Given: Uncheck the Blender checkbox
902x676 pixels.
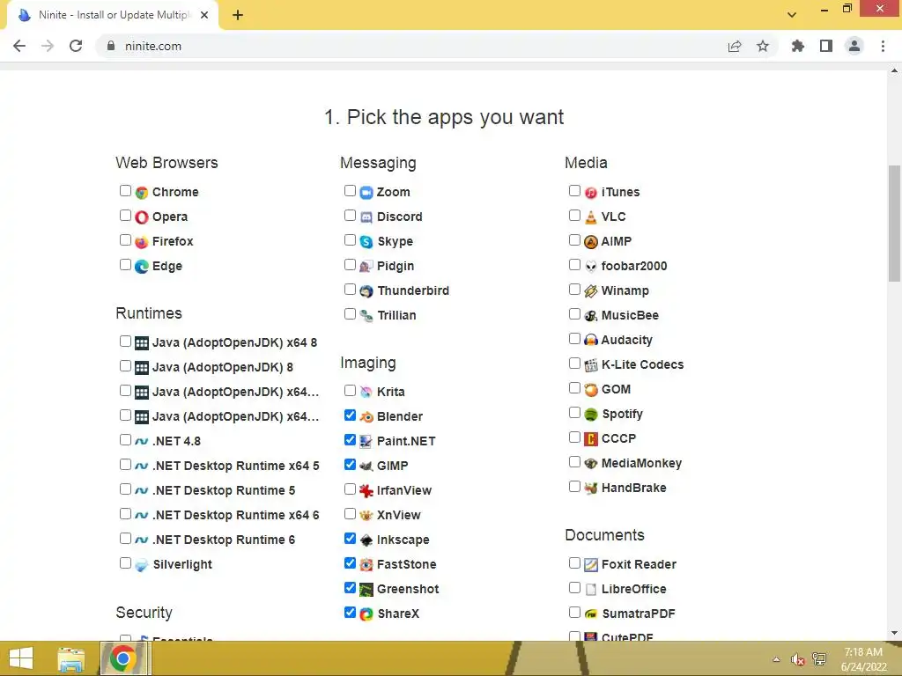Looking at the screenshot, I should click(x=350, y=415).
